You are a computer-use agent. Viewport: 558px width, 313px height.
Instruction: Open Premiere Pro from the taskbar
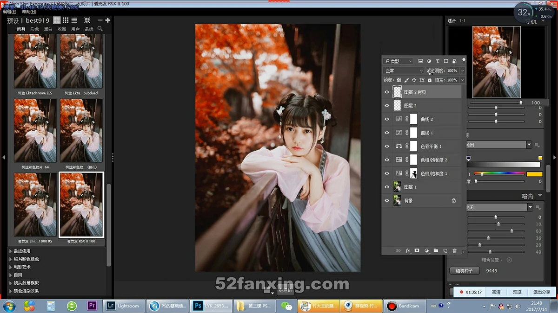(92, 306)
